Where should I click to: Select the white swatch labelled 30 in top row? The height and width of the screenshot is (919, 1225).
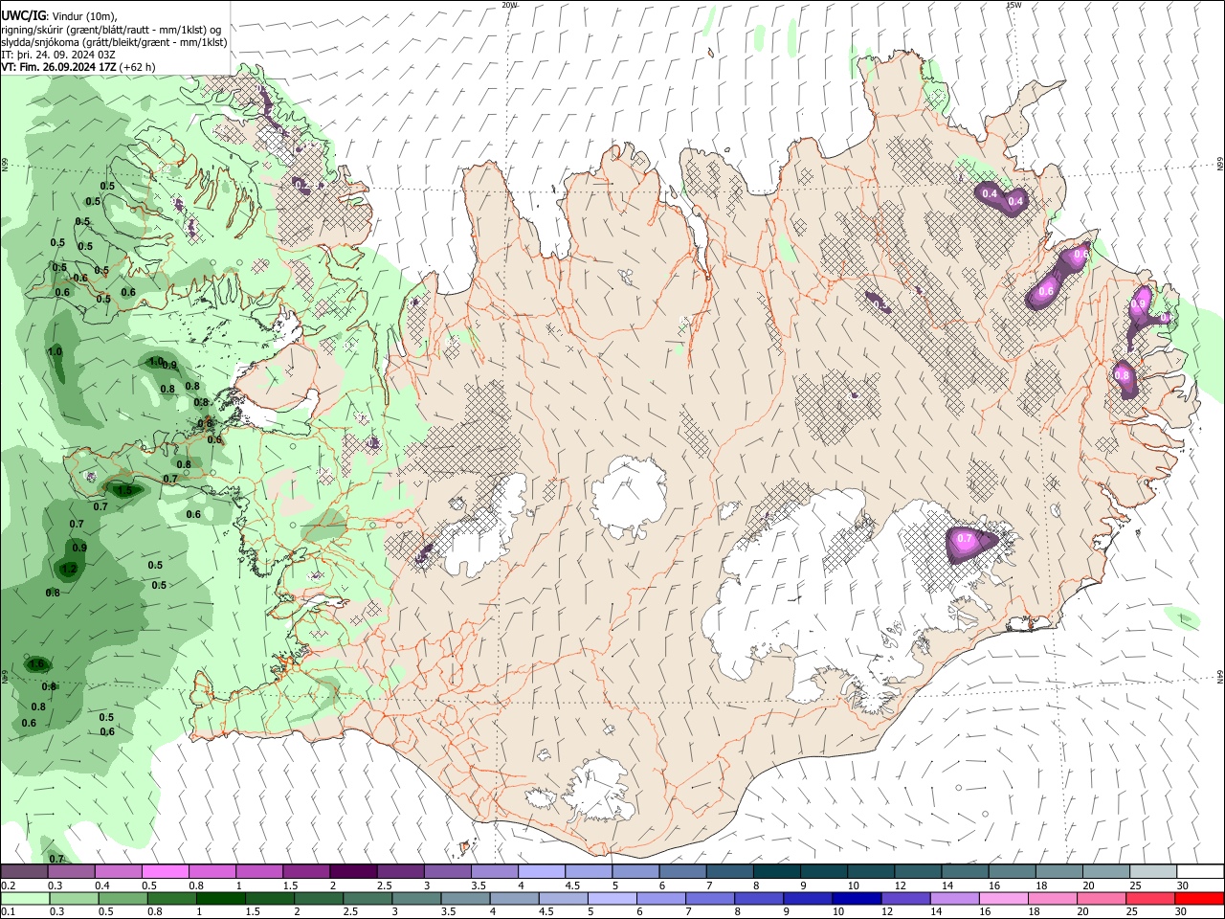(x=1199, y=871)
